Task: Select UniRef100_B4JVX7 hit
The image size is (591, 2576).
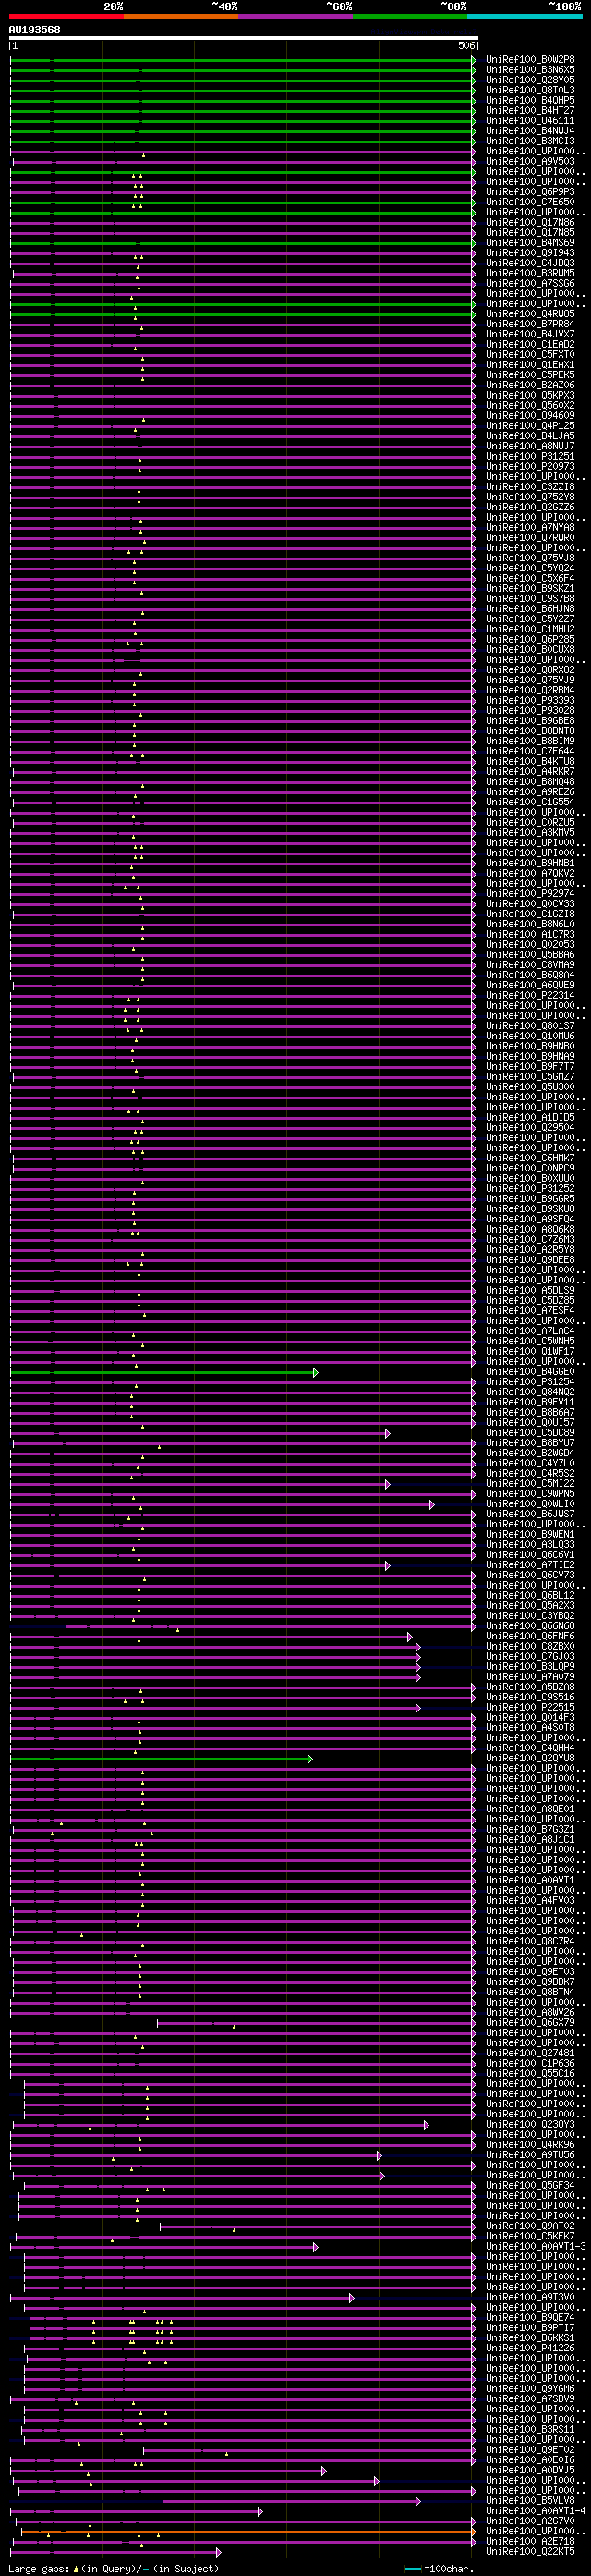Action: tap(530, 334)
